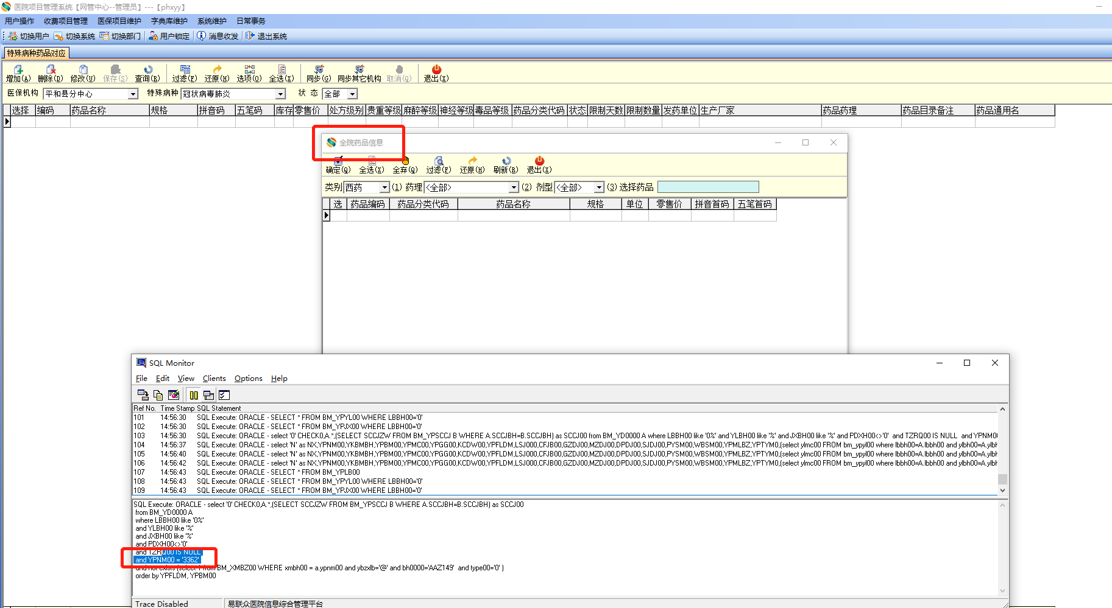The height and width of the screenshot is (608, 1112).
Task: Click 退出(X) exit icon in drug dialog
Action: point(539,161)
